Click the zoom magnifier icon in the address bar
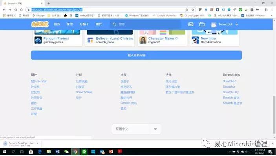 (187, 10)
